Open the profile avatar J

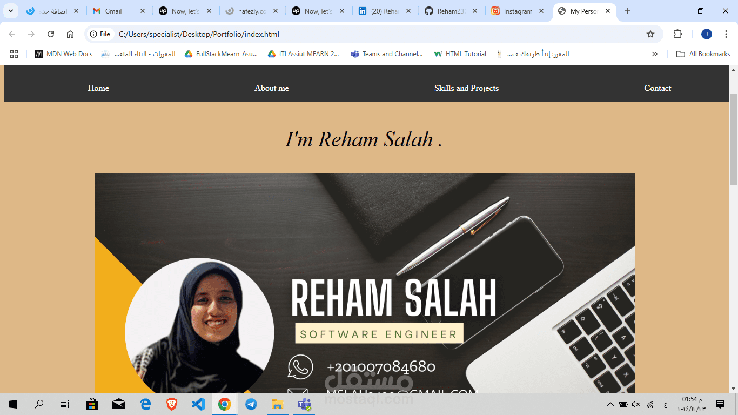[707, 34]
